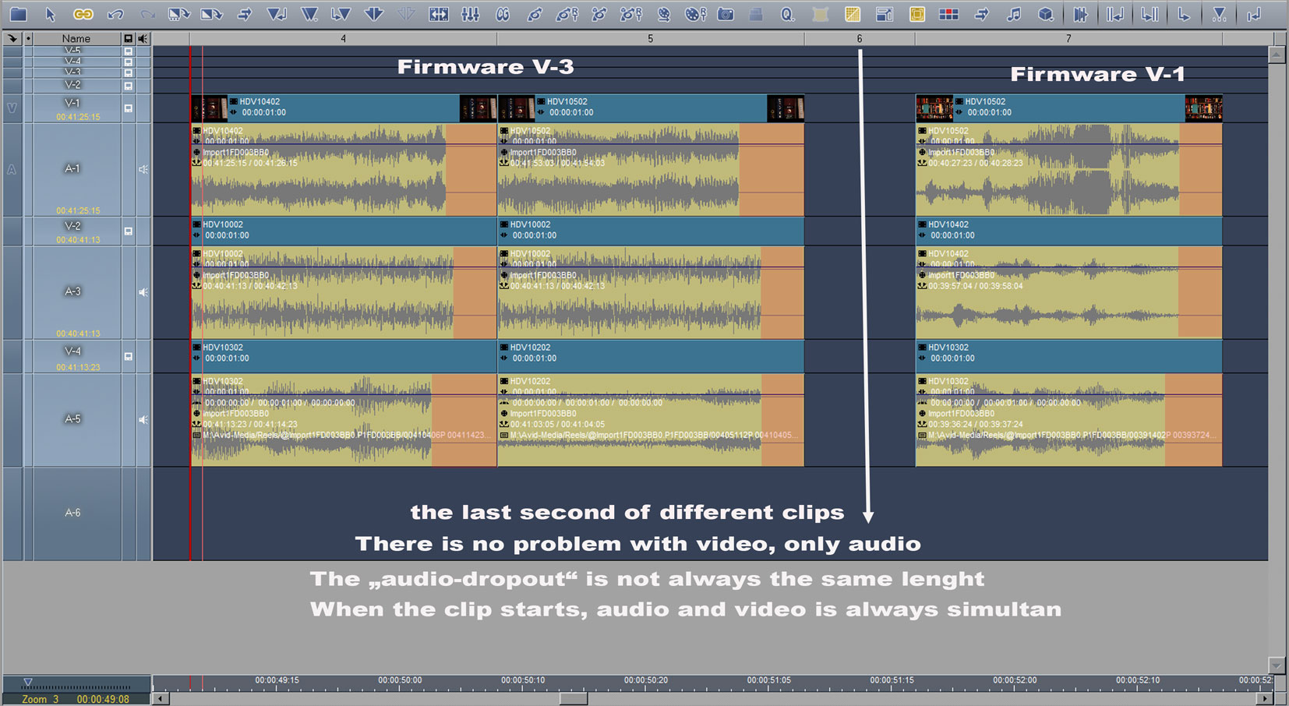1289x706 pixels.
Task: Select the A-3 track name label
Action: tap(72, 291)
